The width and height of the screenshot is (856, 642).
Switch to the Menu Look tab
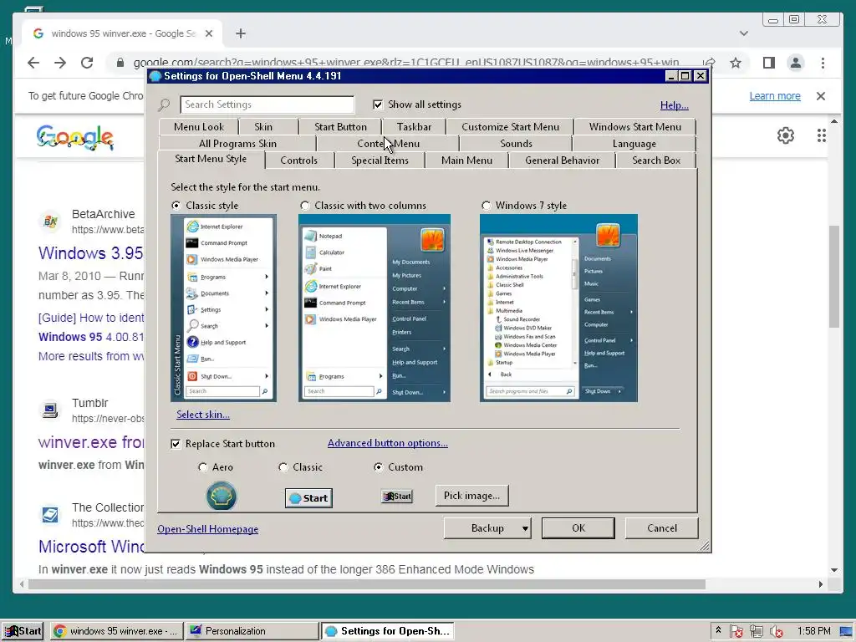click(x=199, y=127)
